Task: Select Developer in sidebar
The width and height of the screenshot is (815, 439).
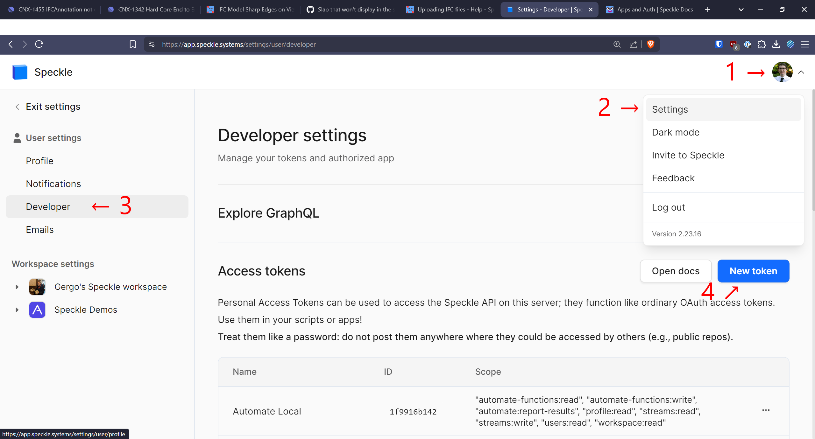Action: click(x=97, y=207)
